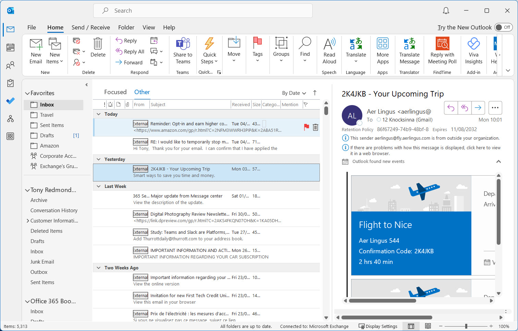Image resolution: width=518 pixels, height=331 pixels.
Task: Collapse the Office 365 Book mailbox
Action: (x=27, y=301)
